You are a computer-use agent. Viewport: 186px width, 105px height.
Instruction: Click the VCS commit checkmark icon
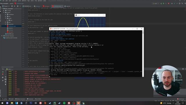177,3
